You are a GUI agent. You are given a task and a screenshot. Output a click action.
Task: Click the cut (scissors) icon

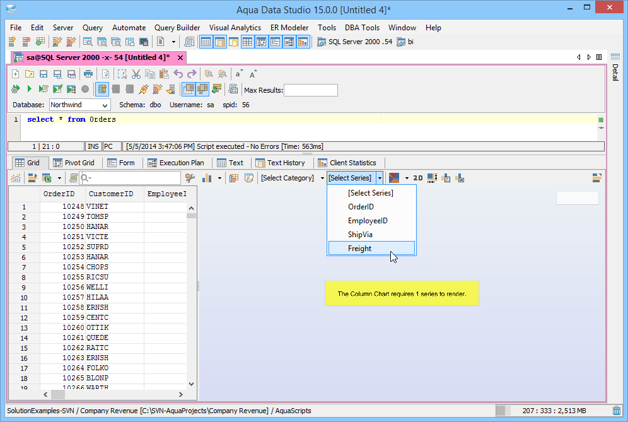coord(136,74)
